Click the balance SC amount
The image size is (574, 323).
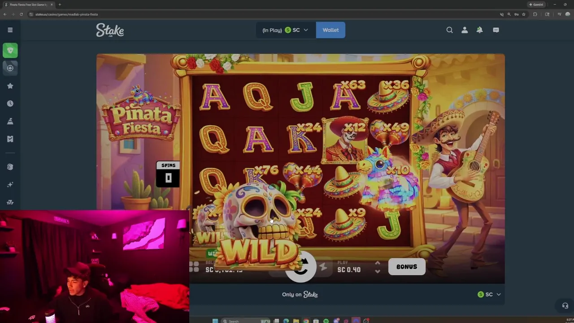(224, 270)
